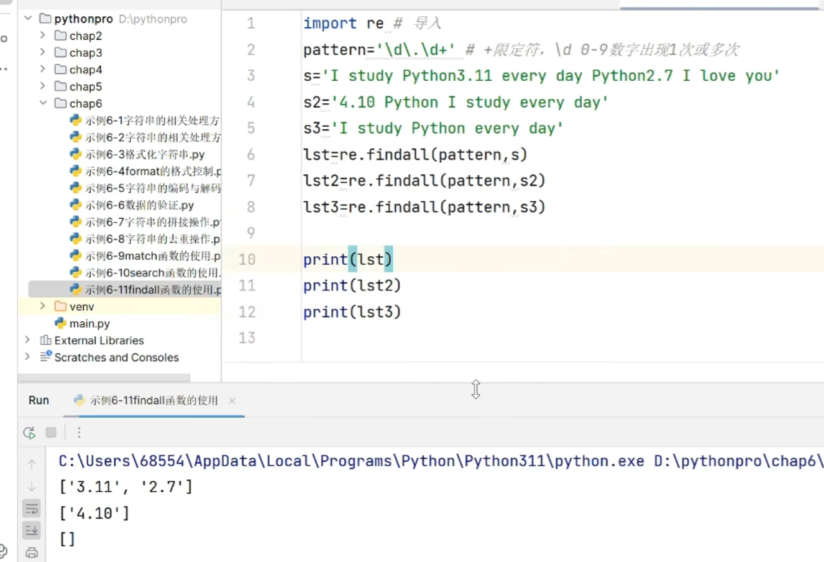Expand the chap4 folder
This screenshot has height=562, width=824.
point(43,69)
